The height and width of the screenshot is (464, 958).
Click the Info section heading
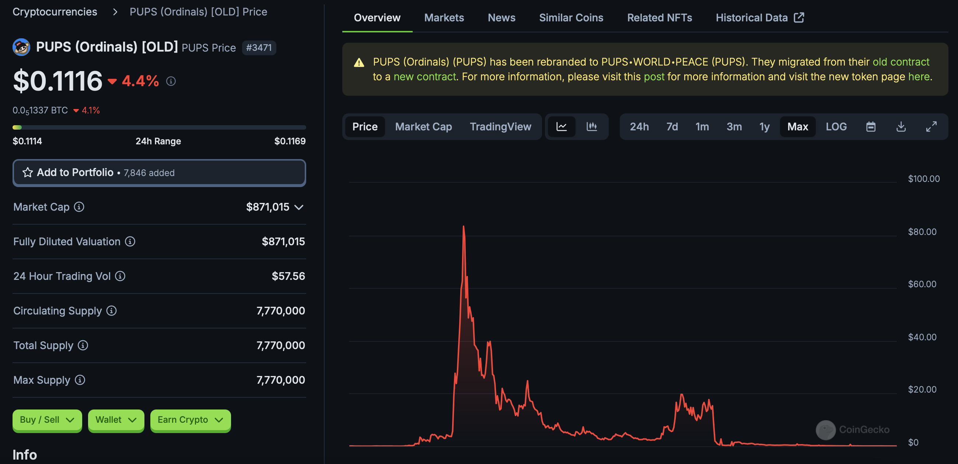[x=25, y=455]
